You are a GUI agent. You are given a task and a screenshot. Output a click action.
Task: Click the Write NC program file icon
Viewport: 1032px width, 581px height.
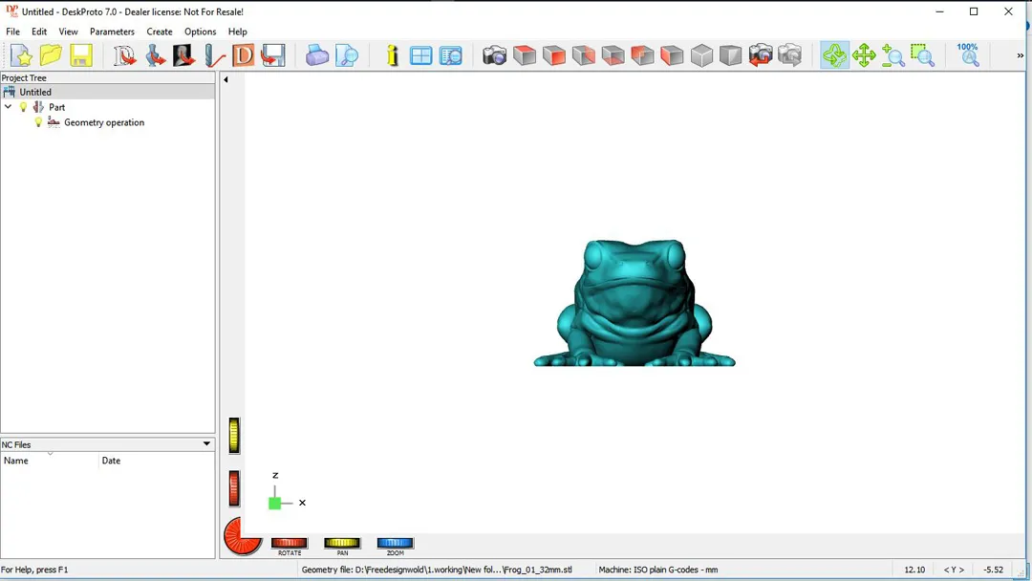point(272,55)
